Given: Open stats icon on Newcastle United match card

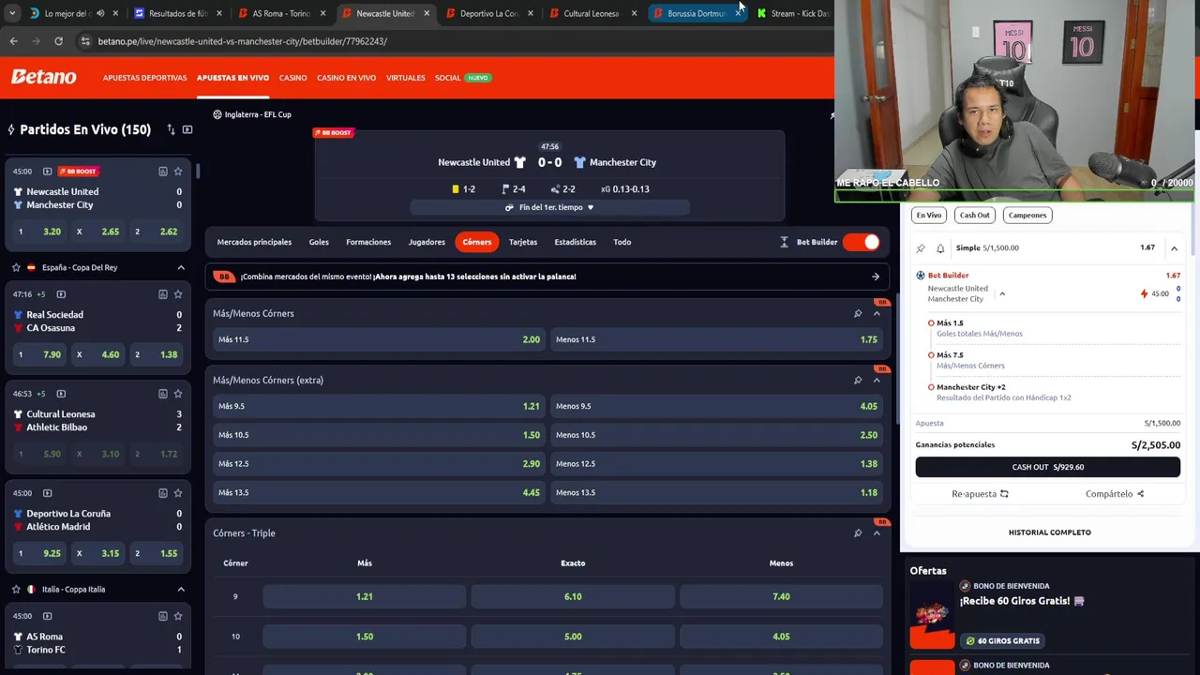Looking at the screenshot, I should (163, 172).
